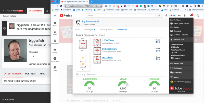Open YouTube notifications bell
Screen dimensions: 204x103
[191, 16]
